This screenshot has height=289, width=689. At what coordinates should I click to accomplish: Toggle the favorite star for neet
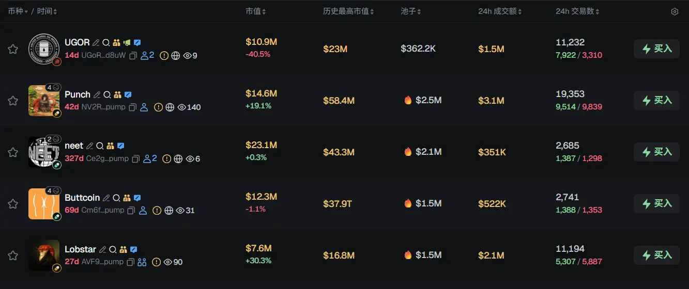pos(13,152)
